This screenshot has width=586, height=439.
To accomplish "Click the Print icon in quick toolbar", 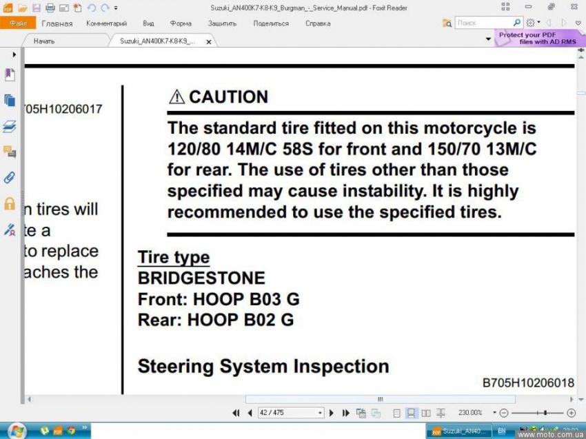I will [50, 8].
